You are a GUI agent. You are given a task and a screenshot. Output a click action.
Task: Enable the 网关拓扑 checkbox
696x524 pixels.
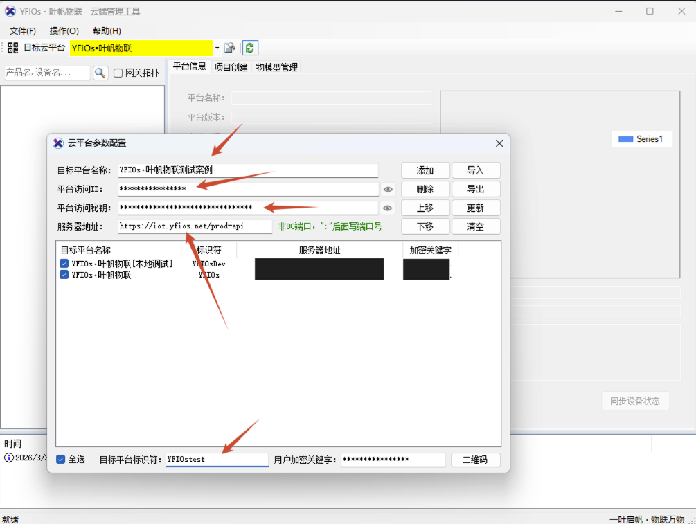click(x=119, y=72)
